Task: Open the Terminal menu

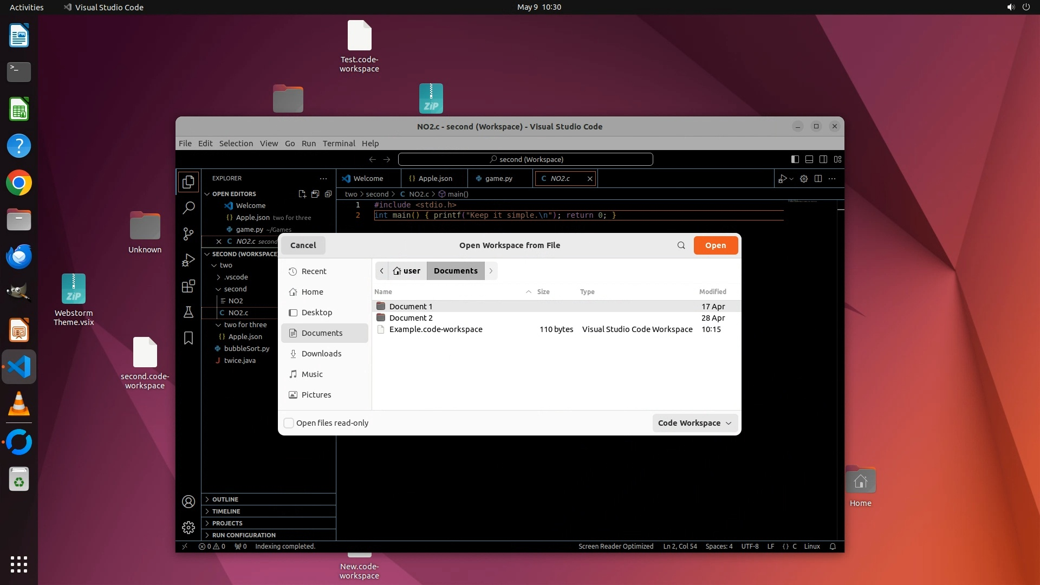Action: (x=339, y=144)
